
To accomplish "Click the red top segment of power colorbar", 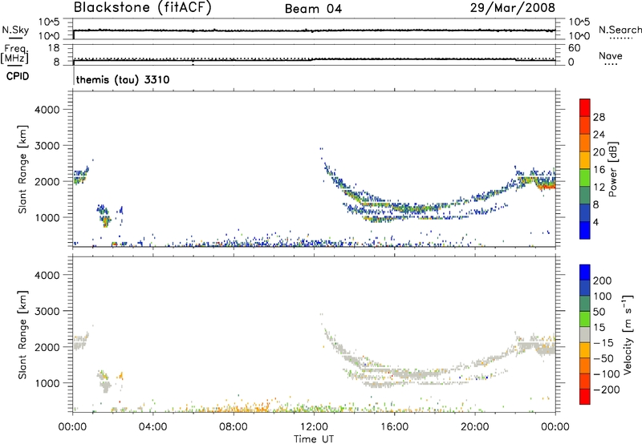I will pyautogui.click(x=585, y=107).
